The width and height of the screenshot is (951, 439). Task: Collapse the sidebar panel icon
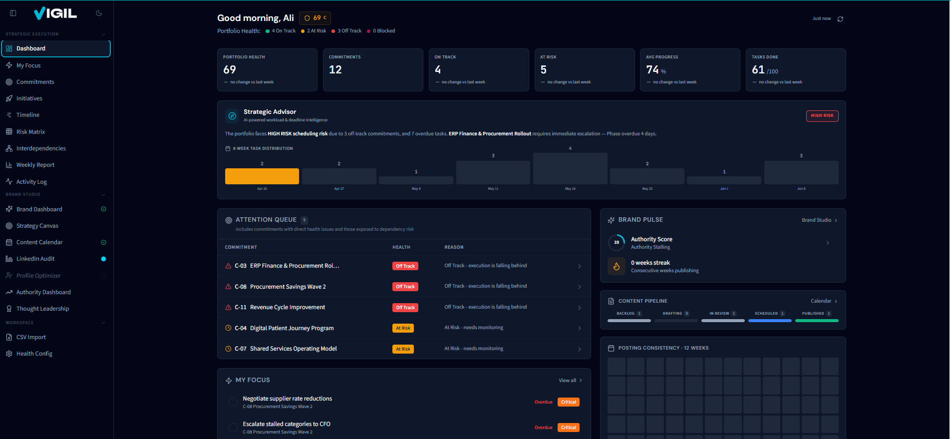point(13,13)
